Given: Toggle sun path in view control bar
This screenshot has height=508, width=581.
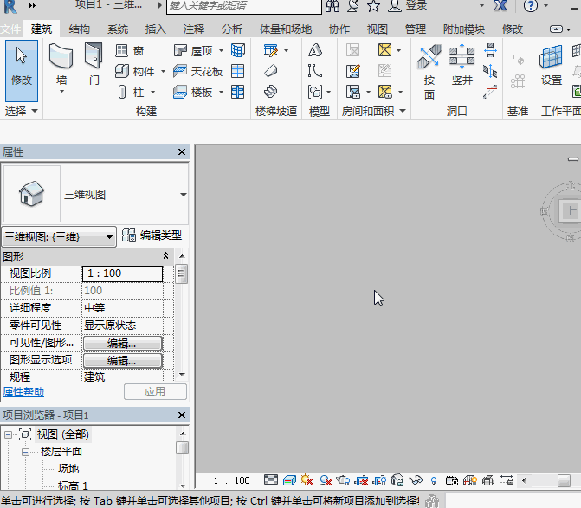Looking at the screenshot, I should [x=306, y=480].
